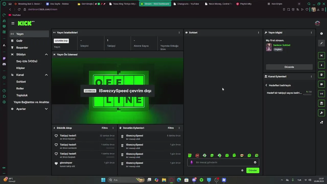Open Filtre in Etkinlik Akışı panel
Viewport: 327px width, 184px height.
105,128
